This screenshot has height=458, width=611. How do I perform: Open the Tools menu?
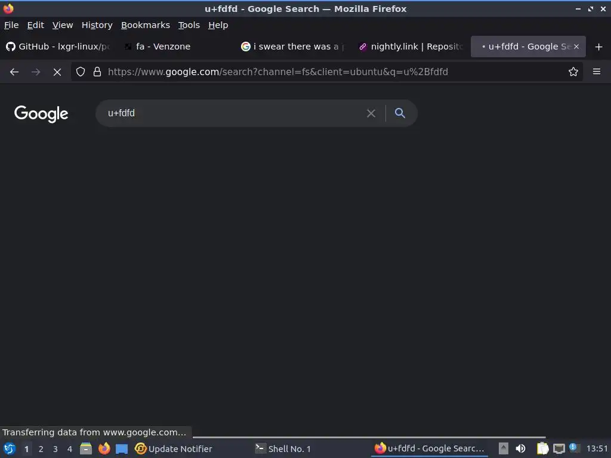click(189, 25)
